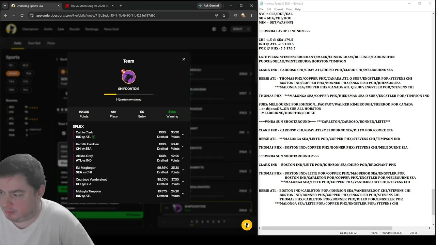Close the Underdog Sports: Live tab

pyautogui.click(x=59, y=6)
